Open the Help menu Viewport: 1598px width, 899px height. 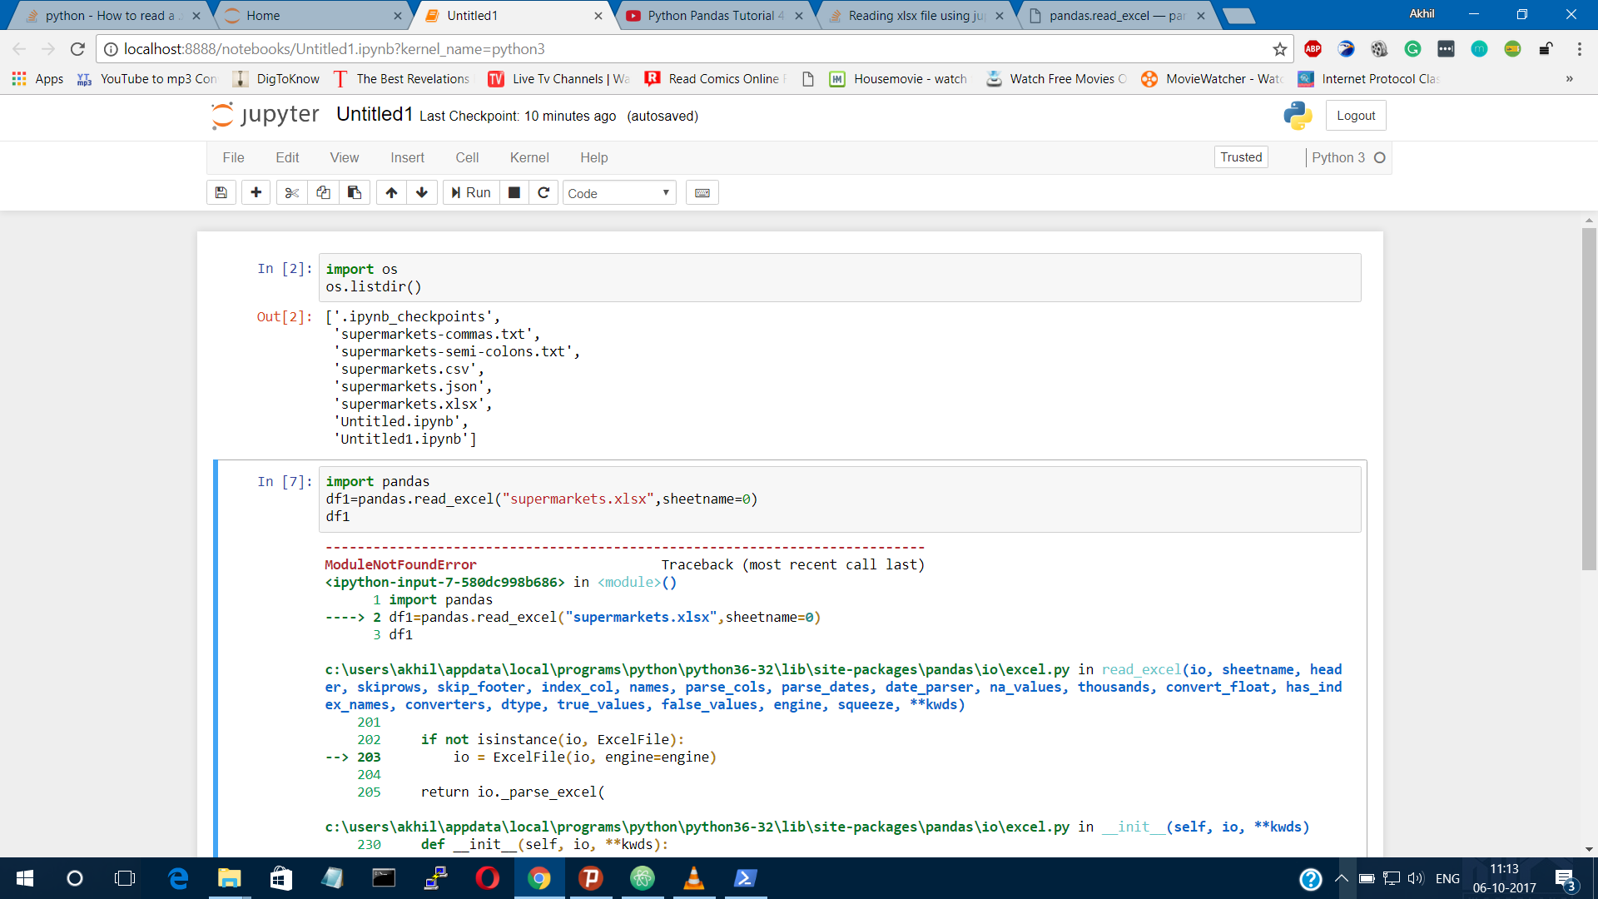click(593, 157)
